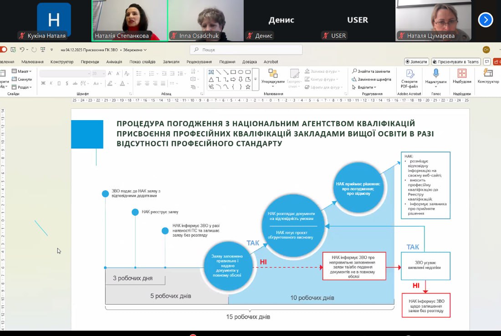The width and height of the screenshot is (501, 336).
Task: Open Customize Quick Access Toolbar dropdown
Action: pos(52,50)
